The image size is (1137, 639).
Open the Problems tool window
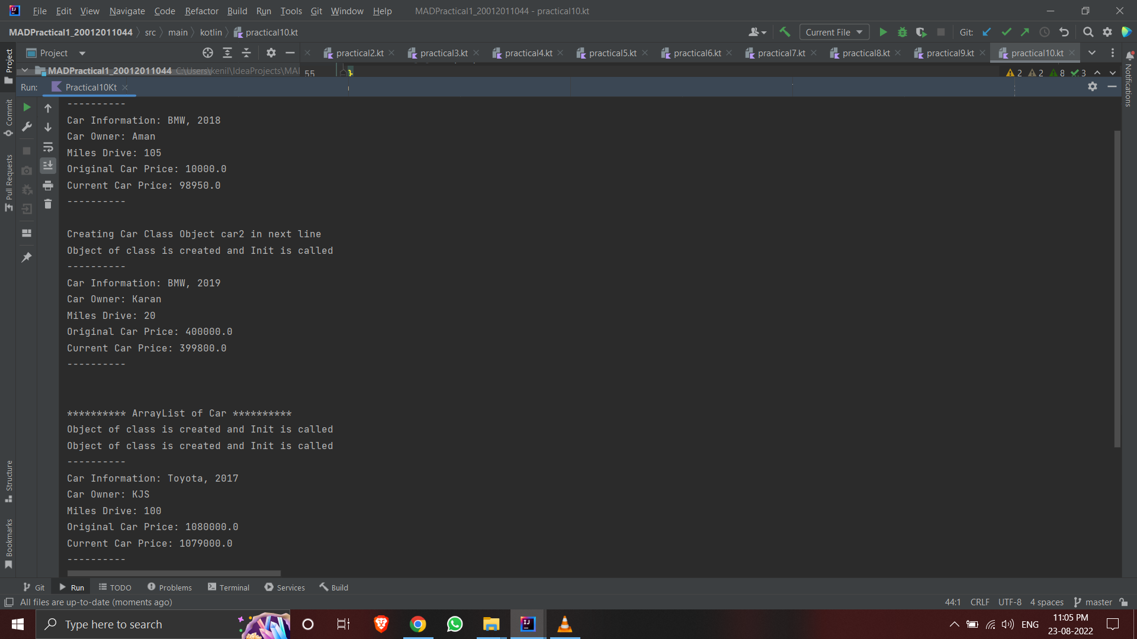pyautogui.click(x=169, y=587)
